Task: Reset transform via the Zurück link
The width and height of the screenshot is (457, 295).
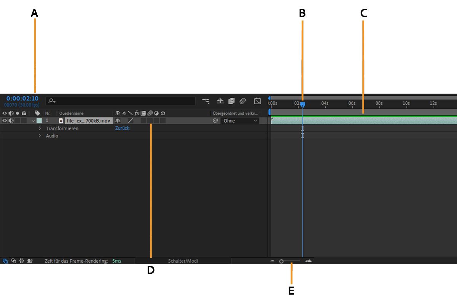Action: (x=122, y=128)
